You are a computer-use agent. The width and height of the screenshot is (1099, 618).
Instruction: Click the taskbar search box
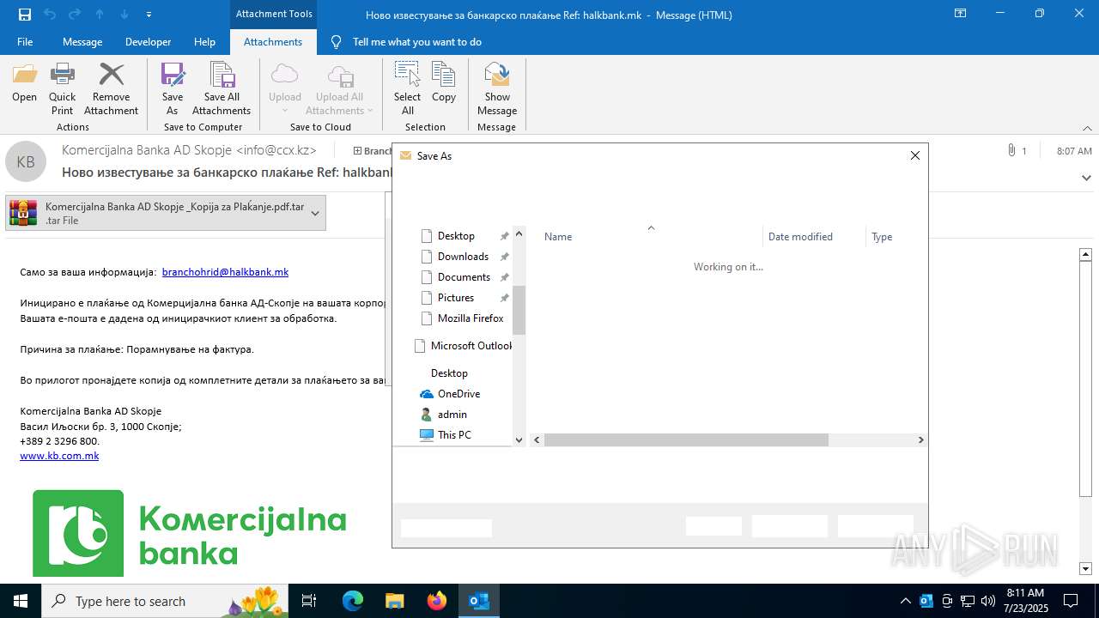click(x=167, y=601)
